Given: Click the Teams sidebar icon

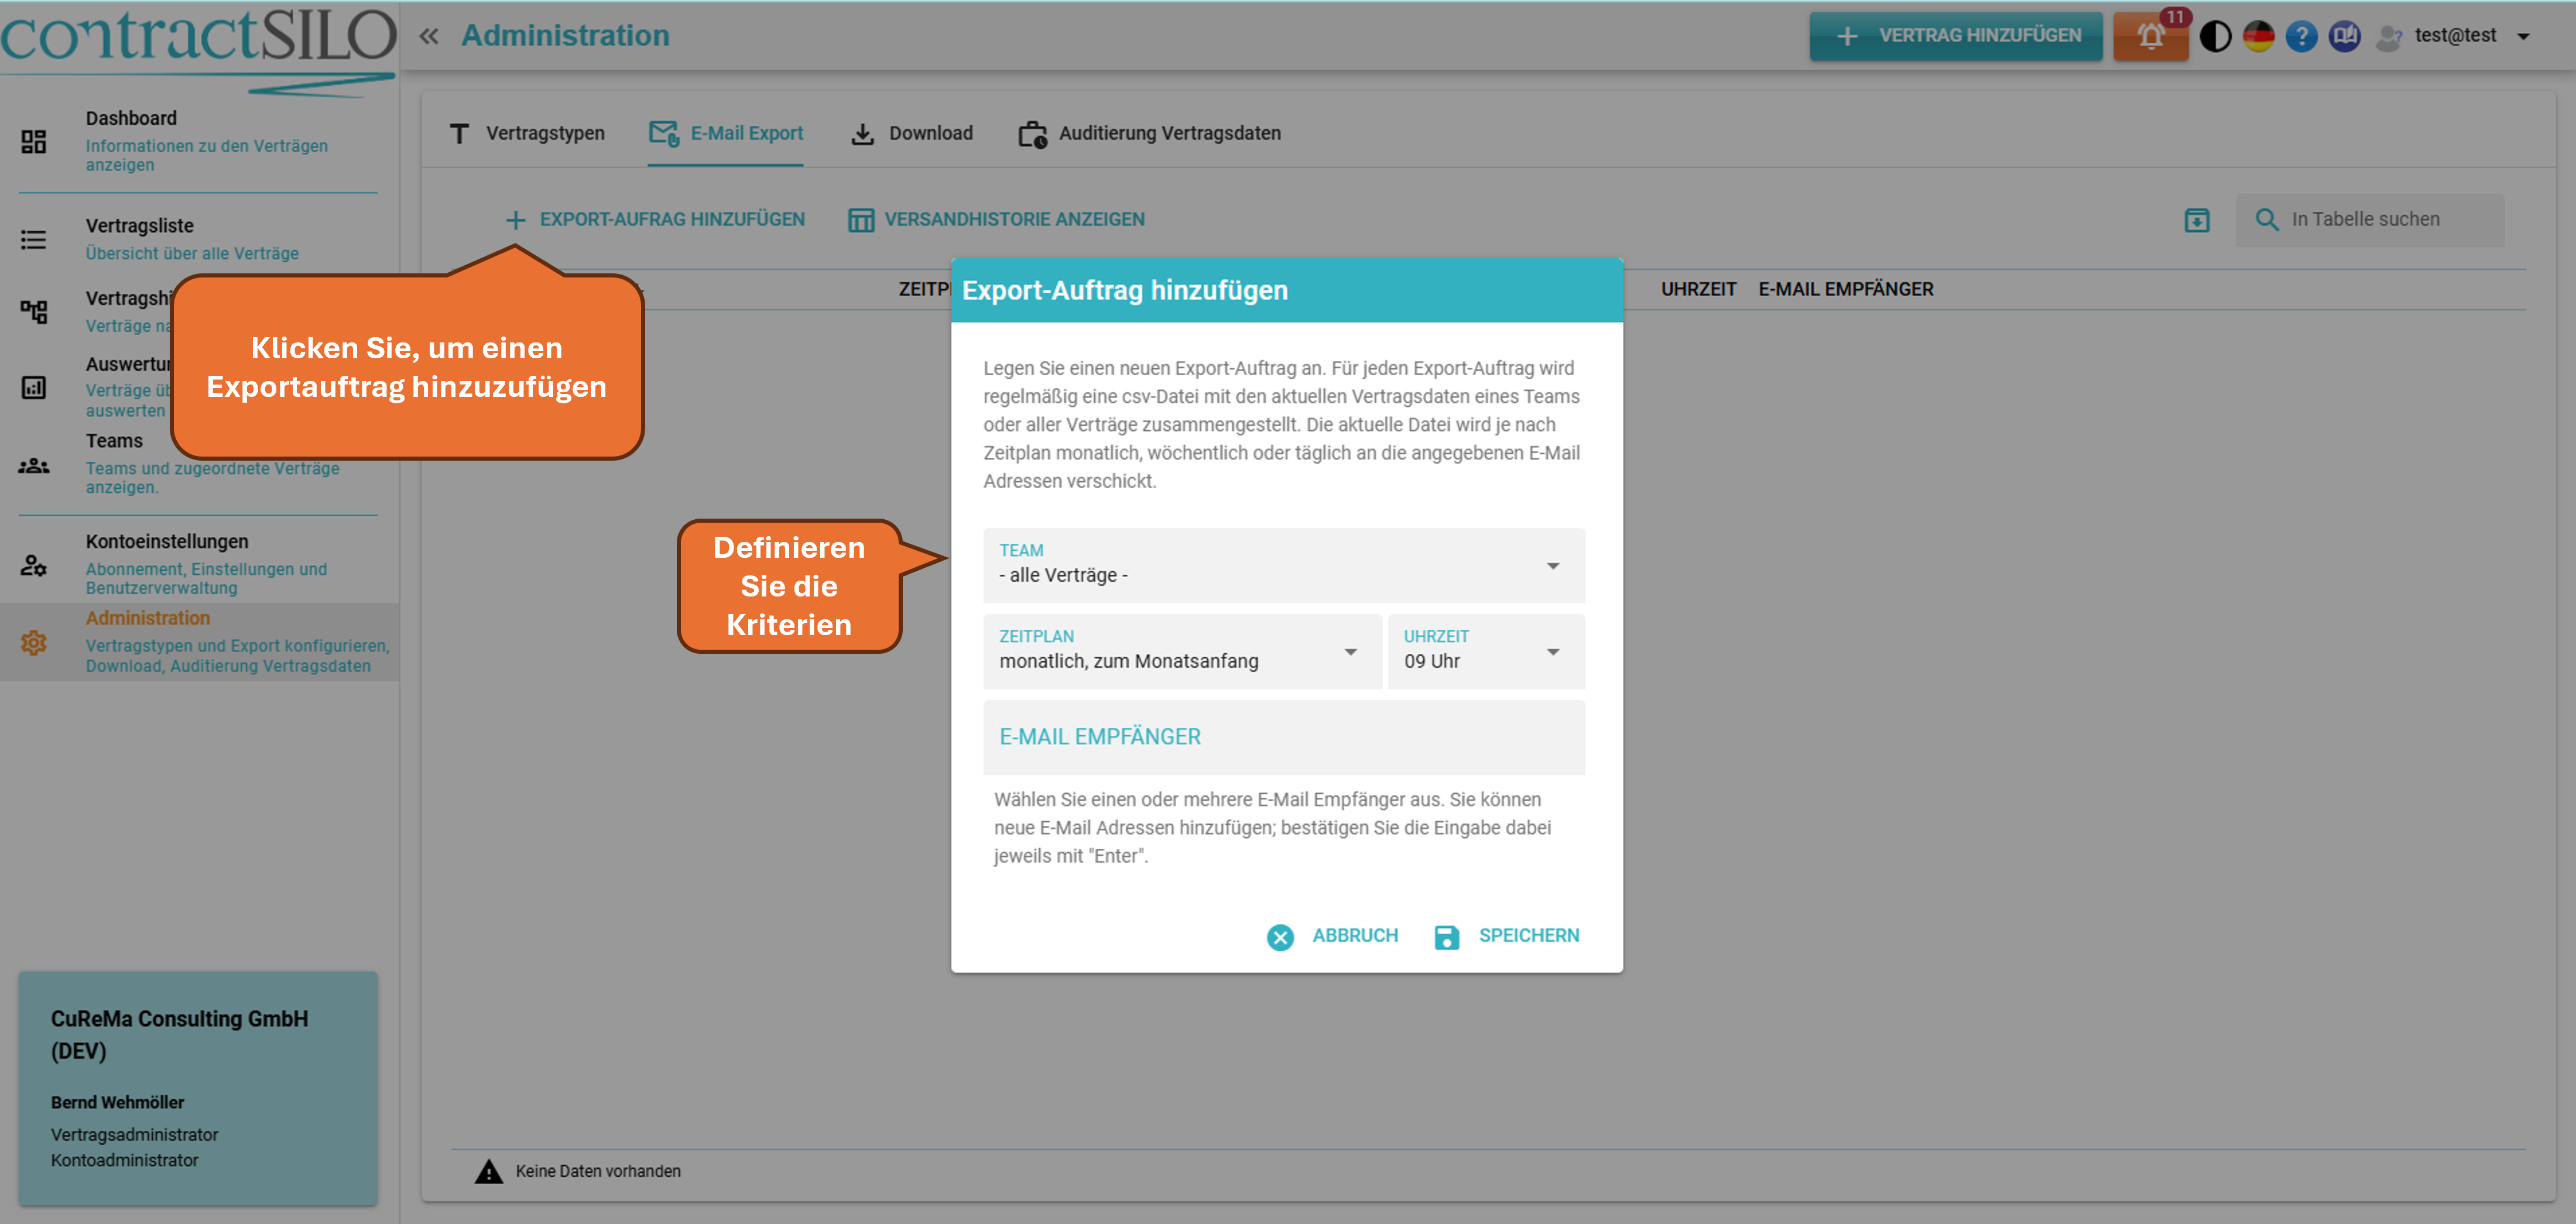Looking at the screenshot, I should (34, 465).
